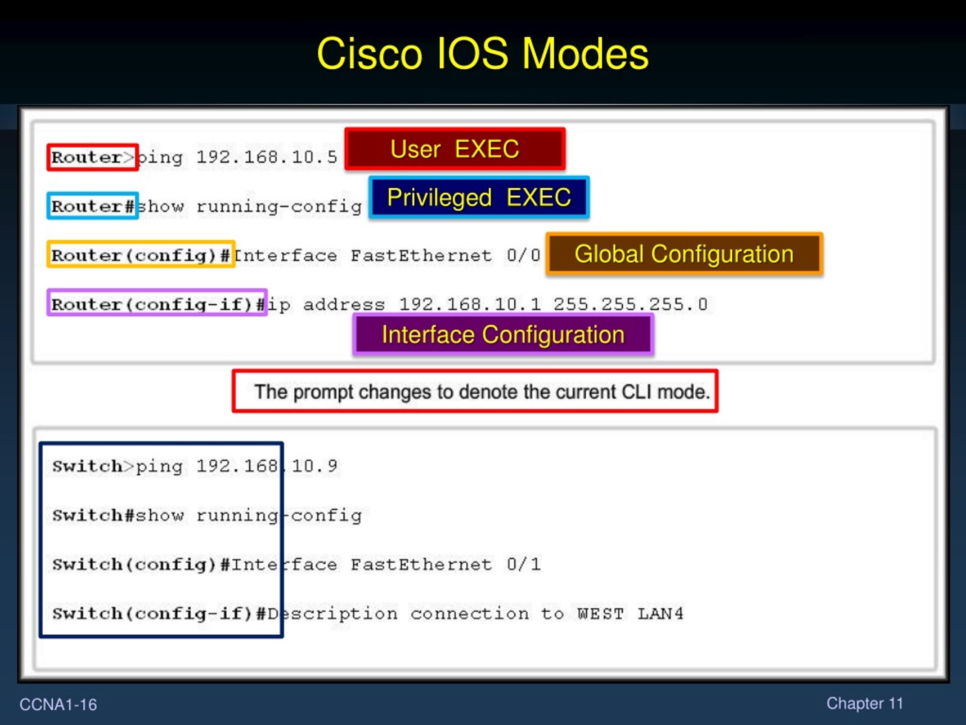The image size is (966, 725).
Task: Click the 'Chapter 11' footer text
Action: click(865, 703)
